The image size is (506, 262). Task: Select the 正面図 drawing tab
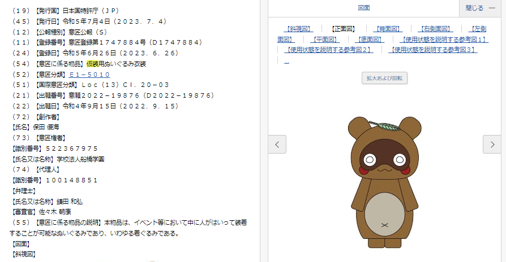pyautogui.click(x=344, y=29)
